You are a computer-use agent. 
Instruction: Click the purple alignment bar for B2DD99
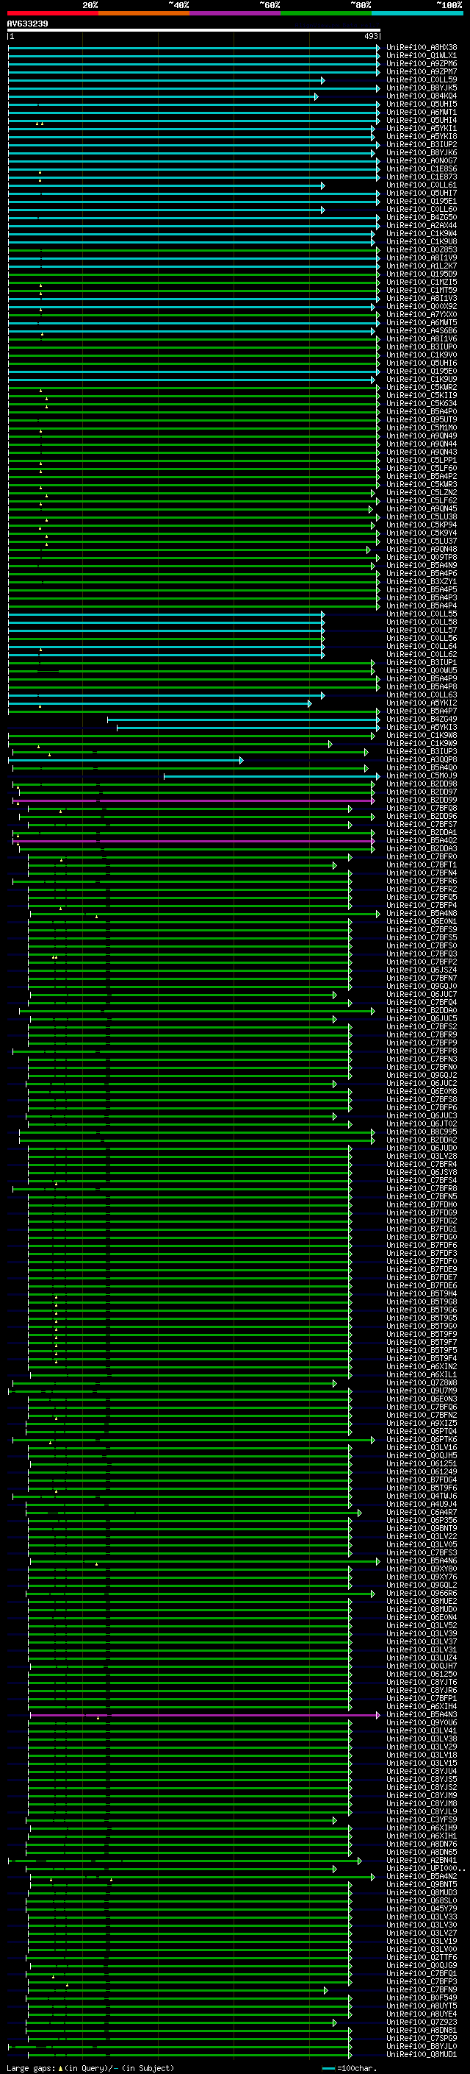(x=195, y=800)
